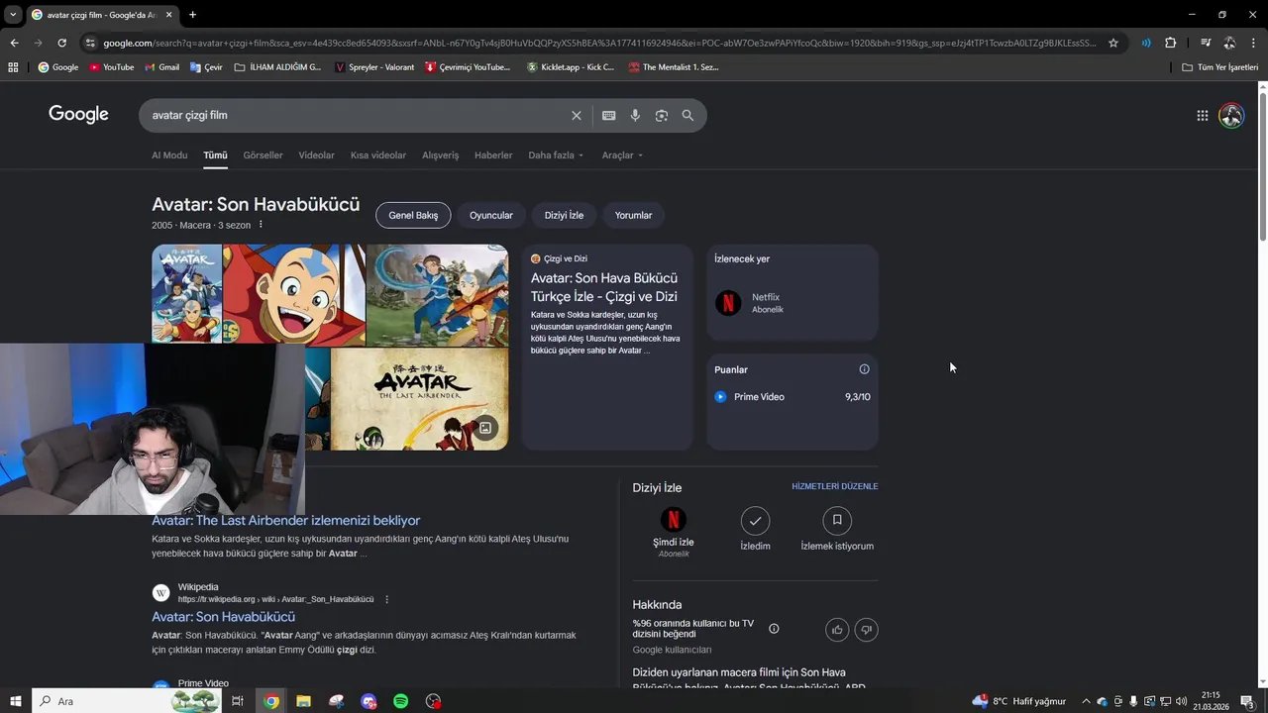The image size is (1268, 713).
Task: Select the Genel Bakış chip
Action: click(x=413, y=215)
